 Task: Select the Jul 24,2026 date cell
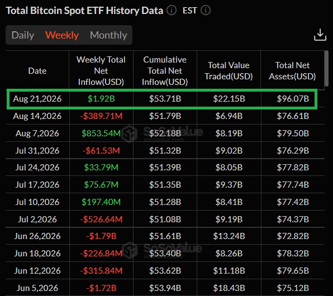(37, 168)
